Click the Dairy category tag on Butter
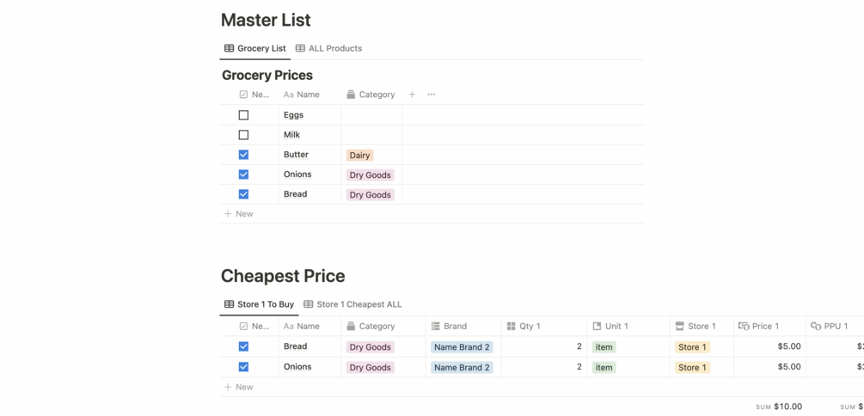 click(x=359, y=156)
